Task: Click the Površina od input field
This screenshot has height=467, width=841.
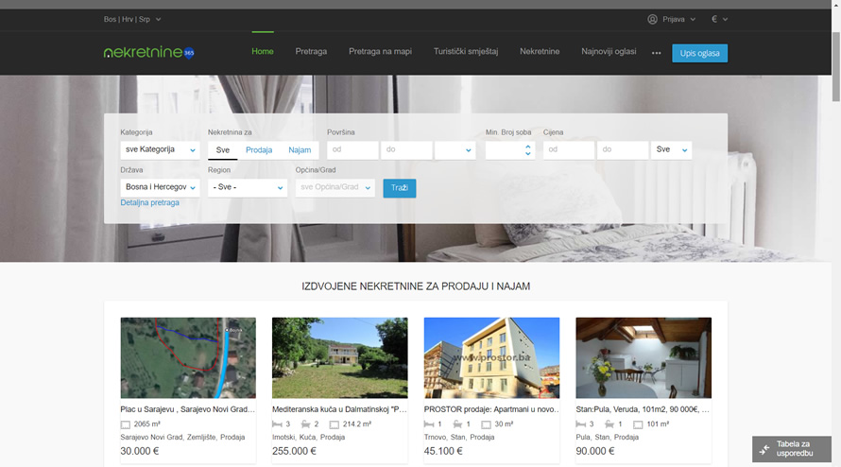Action: pos(352,150)
